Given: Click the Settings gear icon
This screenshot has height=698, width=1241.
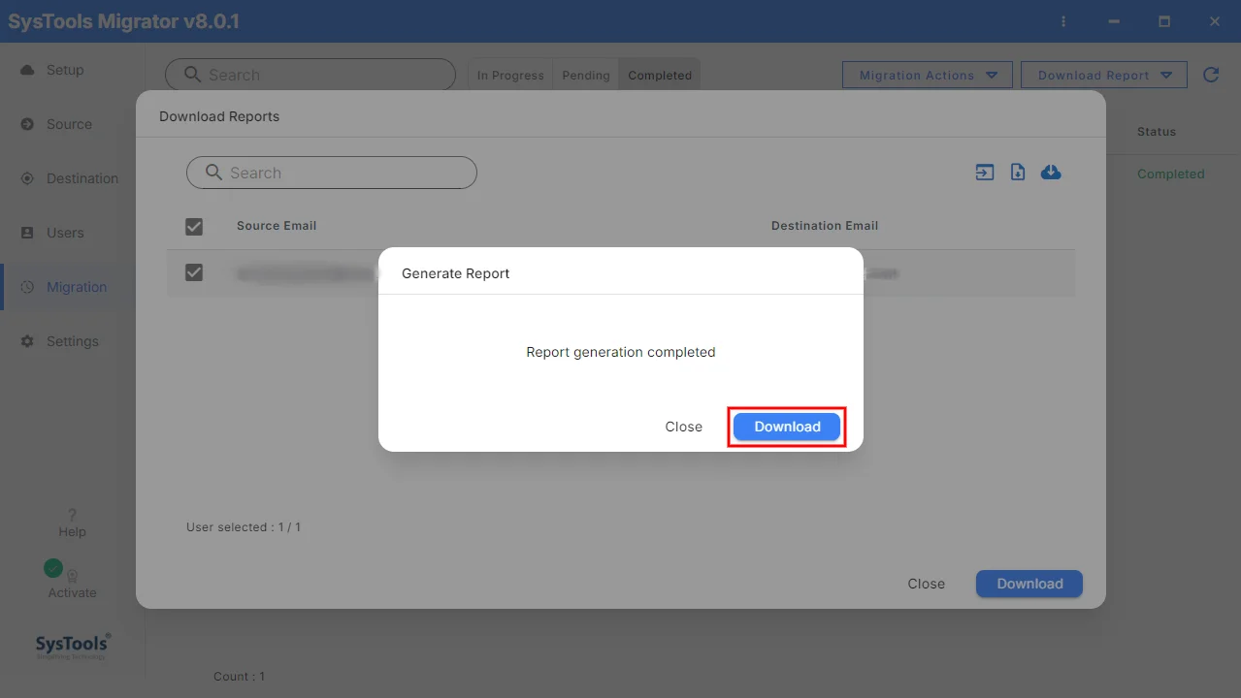Looking at the screenshot, I should pyautogui.click(x=27, y=341).
